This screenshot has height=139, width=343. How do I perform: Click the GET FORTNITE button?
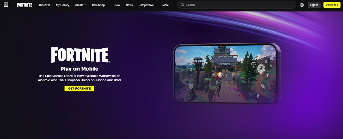(80, 88)
